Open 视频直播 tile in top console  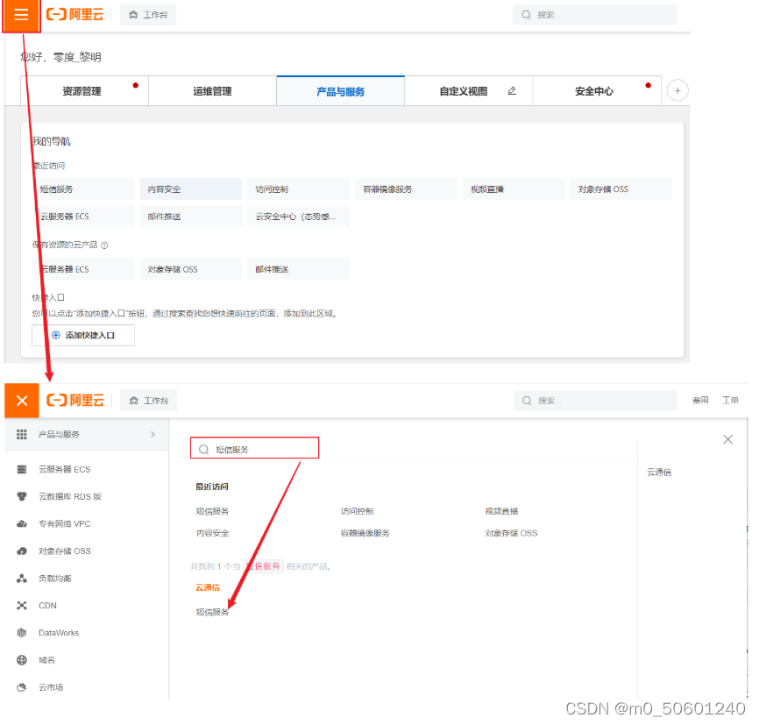pyautogui.click(x=514, y=188)
